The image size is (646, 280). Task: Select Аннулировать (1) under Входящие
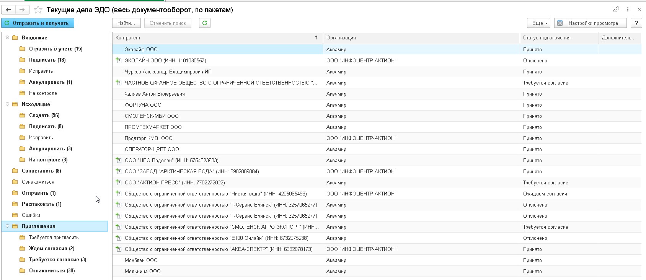51,82
